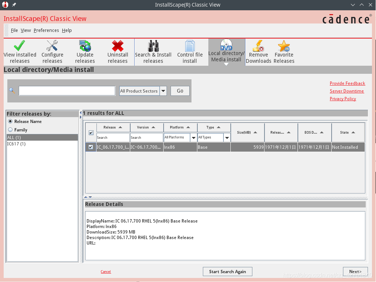
Task: Open Privacy Policy link
Action: [343, 99]
